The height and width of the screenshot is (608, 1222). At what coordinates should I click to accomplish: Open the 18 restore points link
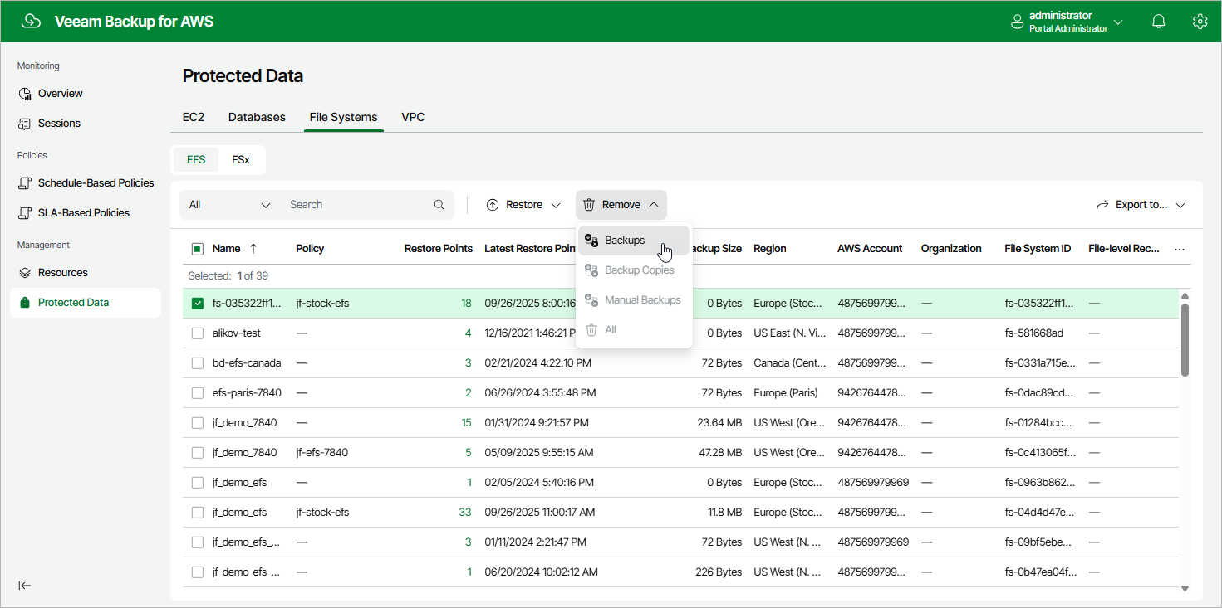[x=467, y=304]
